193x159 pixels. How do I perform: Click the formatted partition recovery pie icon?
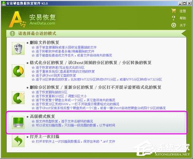click(18, 71)
